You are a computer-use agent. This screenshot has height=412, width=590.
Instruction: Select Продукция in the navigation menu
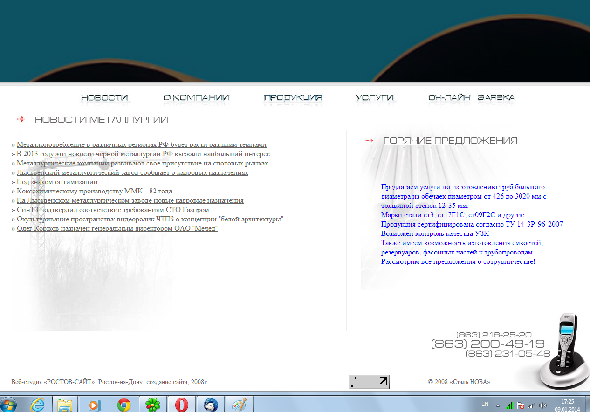click(293, 98)
